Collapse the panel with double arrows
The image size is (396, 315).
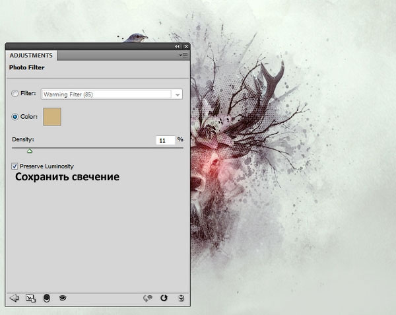tap(177, 46)
